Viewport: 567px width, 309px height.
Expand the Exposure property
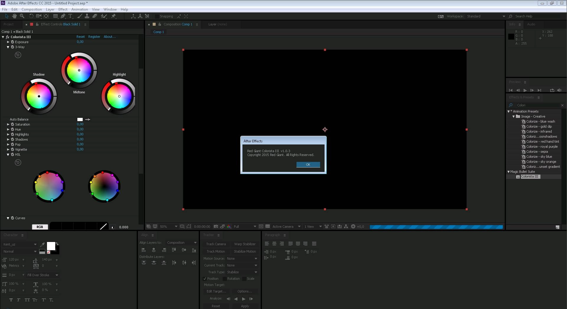pos(8,42)
